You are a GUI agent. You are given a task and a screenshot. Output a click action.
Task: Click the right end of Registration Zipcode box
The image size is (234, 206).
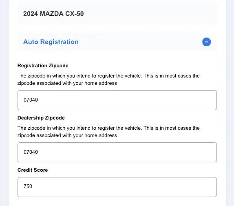point(209,100)
